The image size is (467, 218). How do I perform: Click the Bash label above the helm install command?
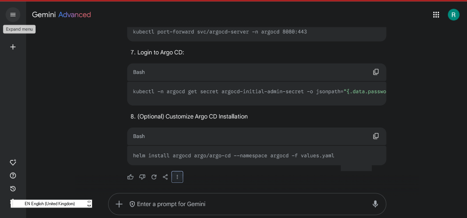(x=139, y=136)
